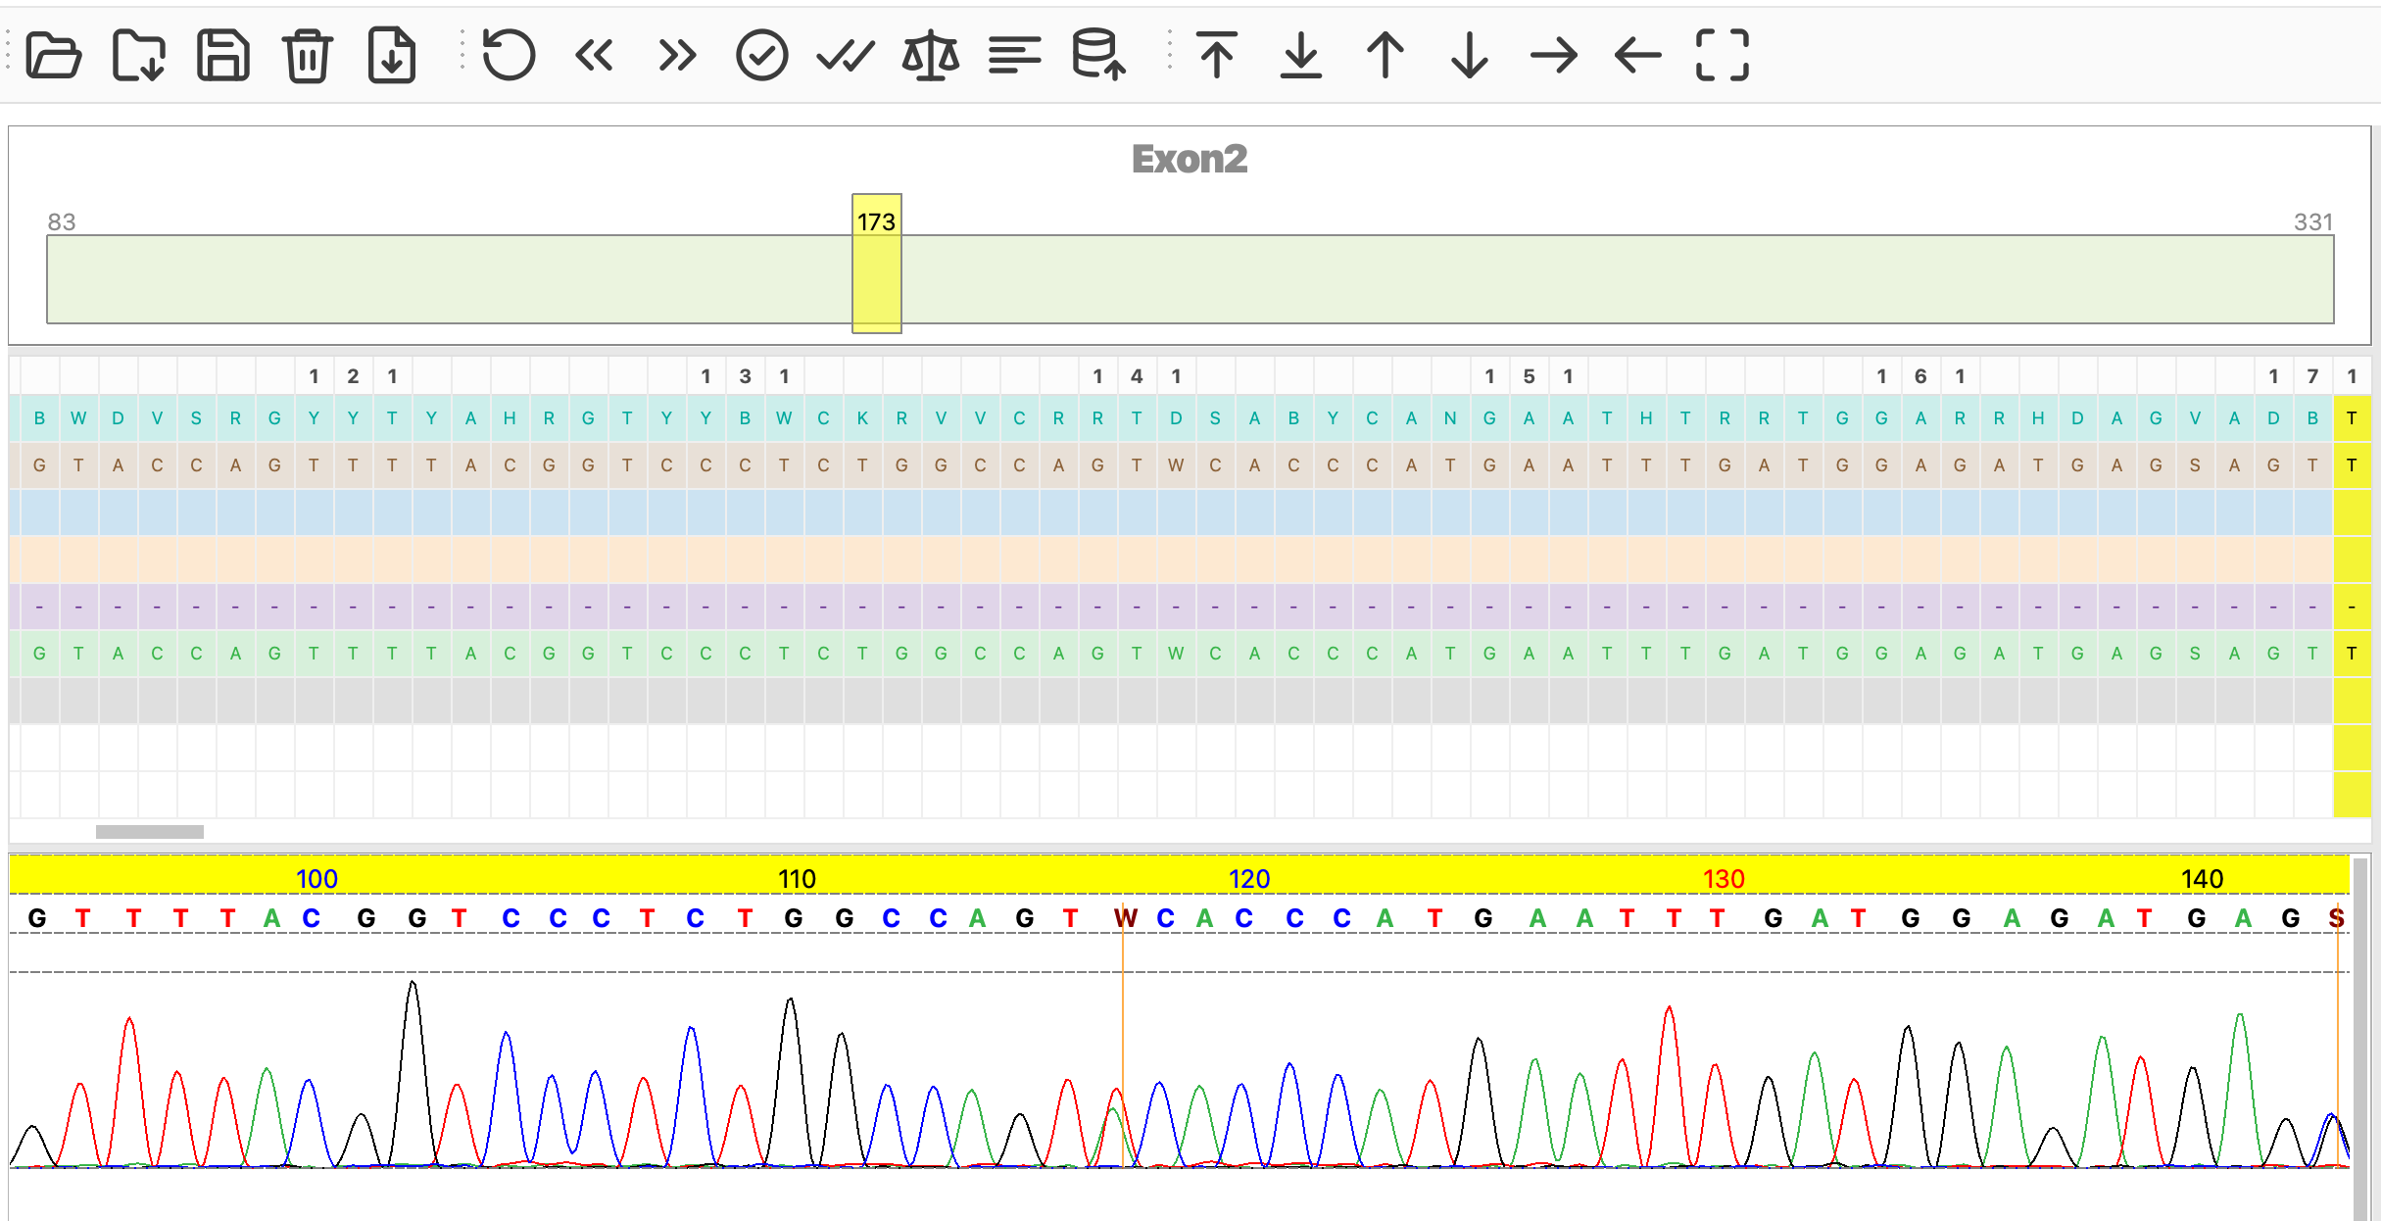
Task: Click the import folder icon
Action: click(x=138, y=55)
